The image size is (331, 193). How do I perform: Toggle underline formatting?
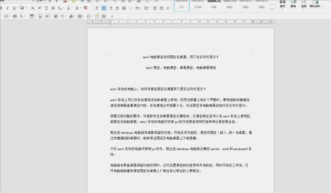point(14,8)
